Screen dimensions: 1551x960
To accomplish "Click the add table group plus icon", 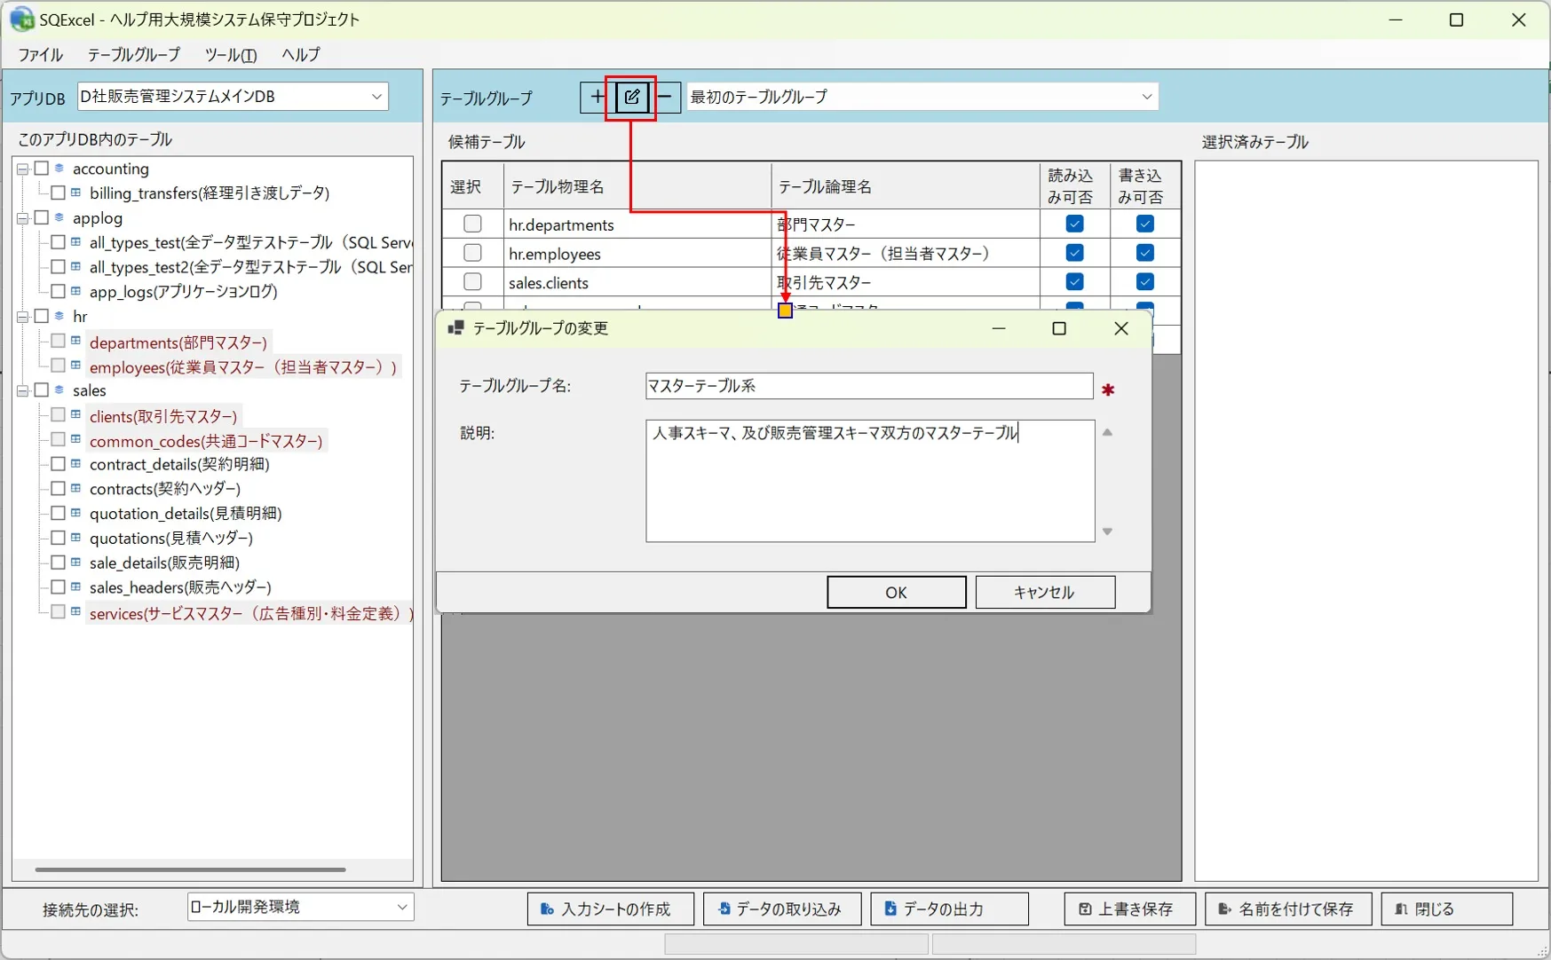I will (597, 97).
